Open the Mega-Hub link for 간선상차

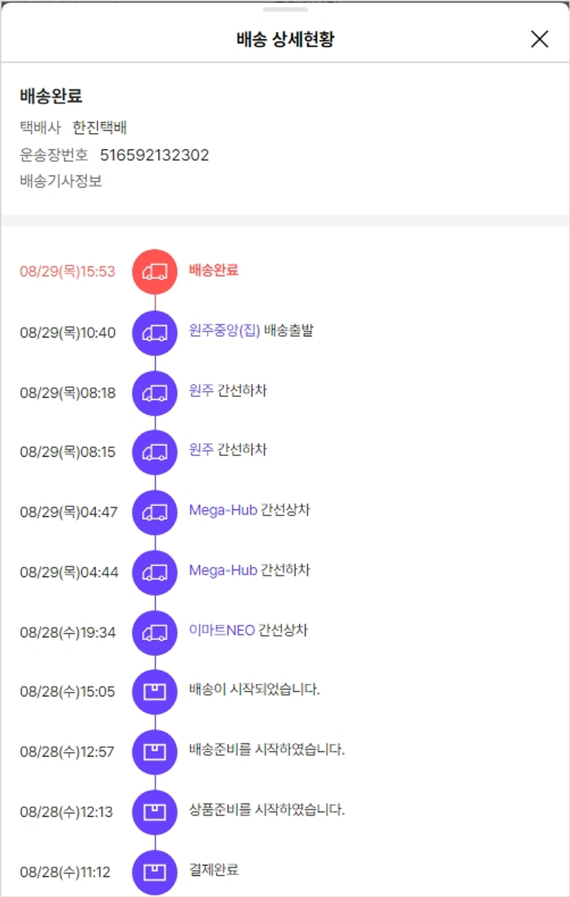coord(223,510)
